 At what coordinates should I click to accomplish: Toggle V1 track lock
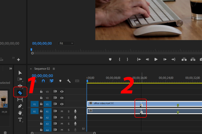[x=41, y=104]
